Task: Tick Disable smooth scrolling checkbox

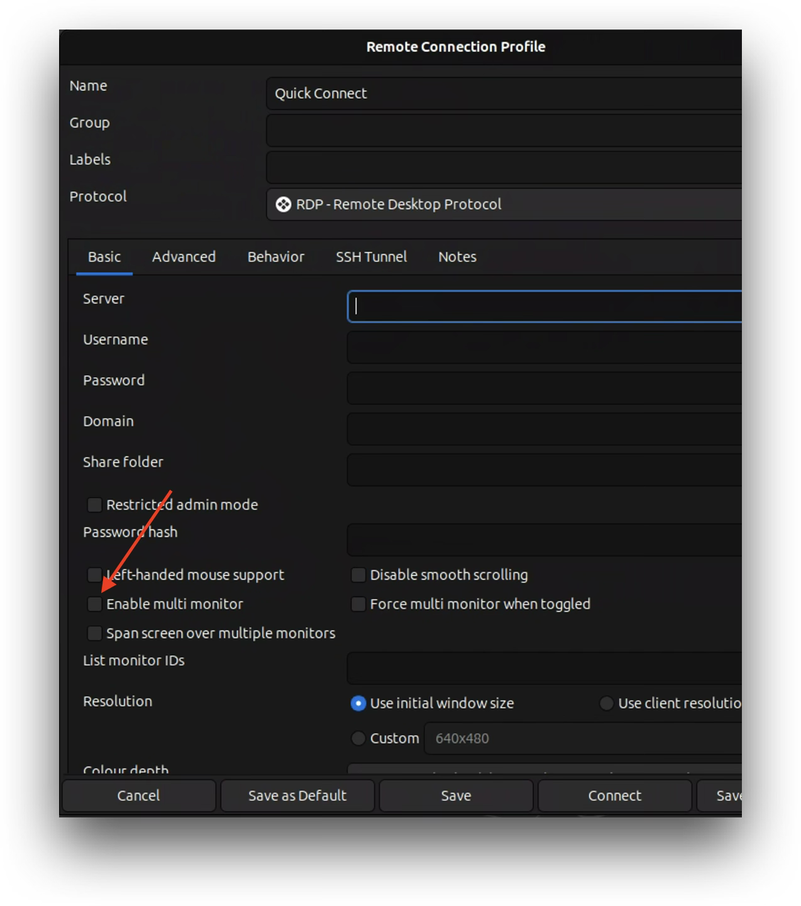Action: 358,575
